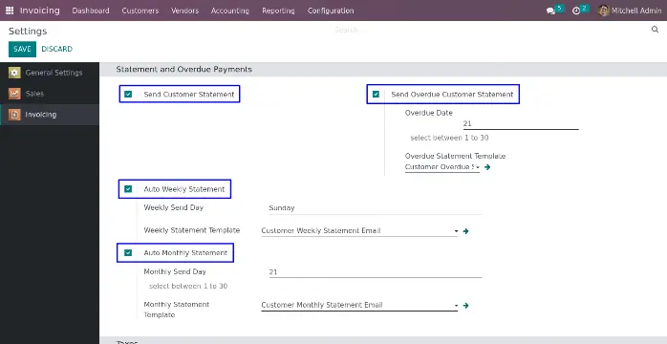This screenshot has width=667, height=344.
Task: Toggle Auto Monthly Statement checkbox
Action: point(128,252)
